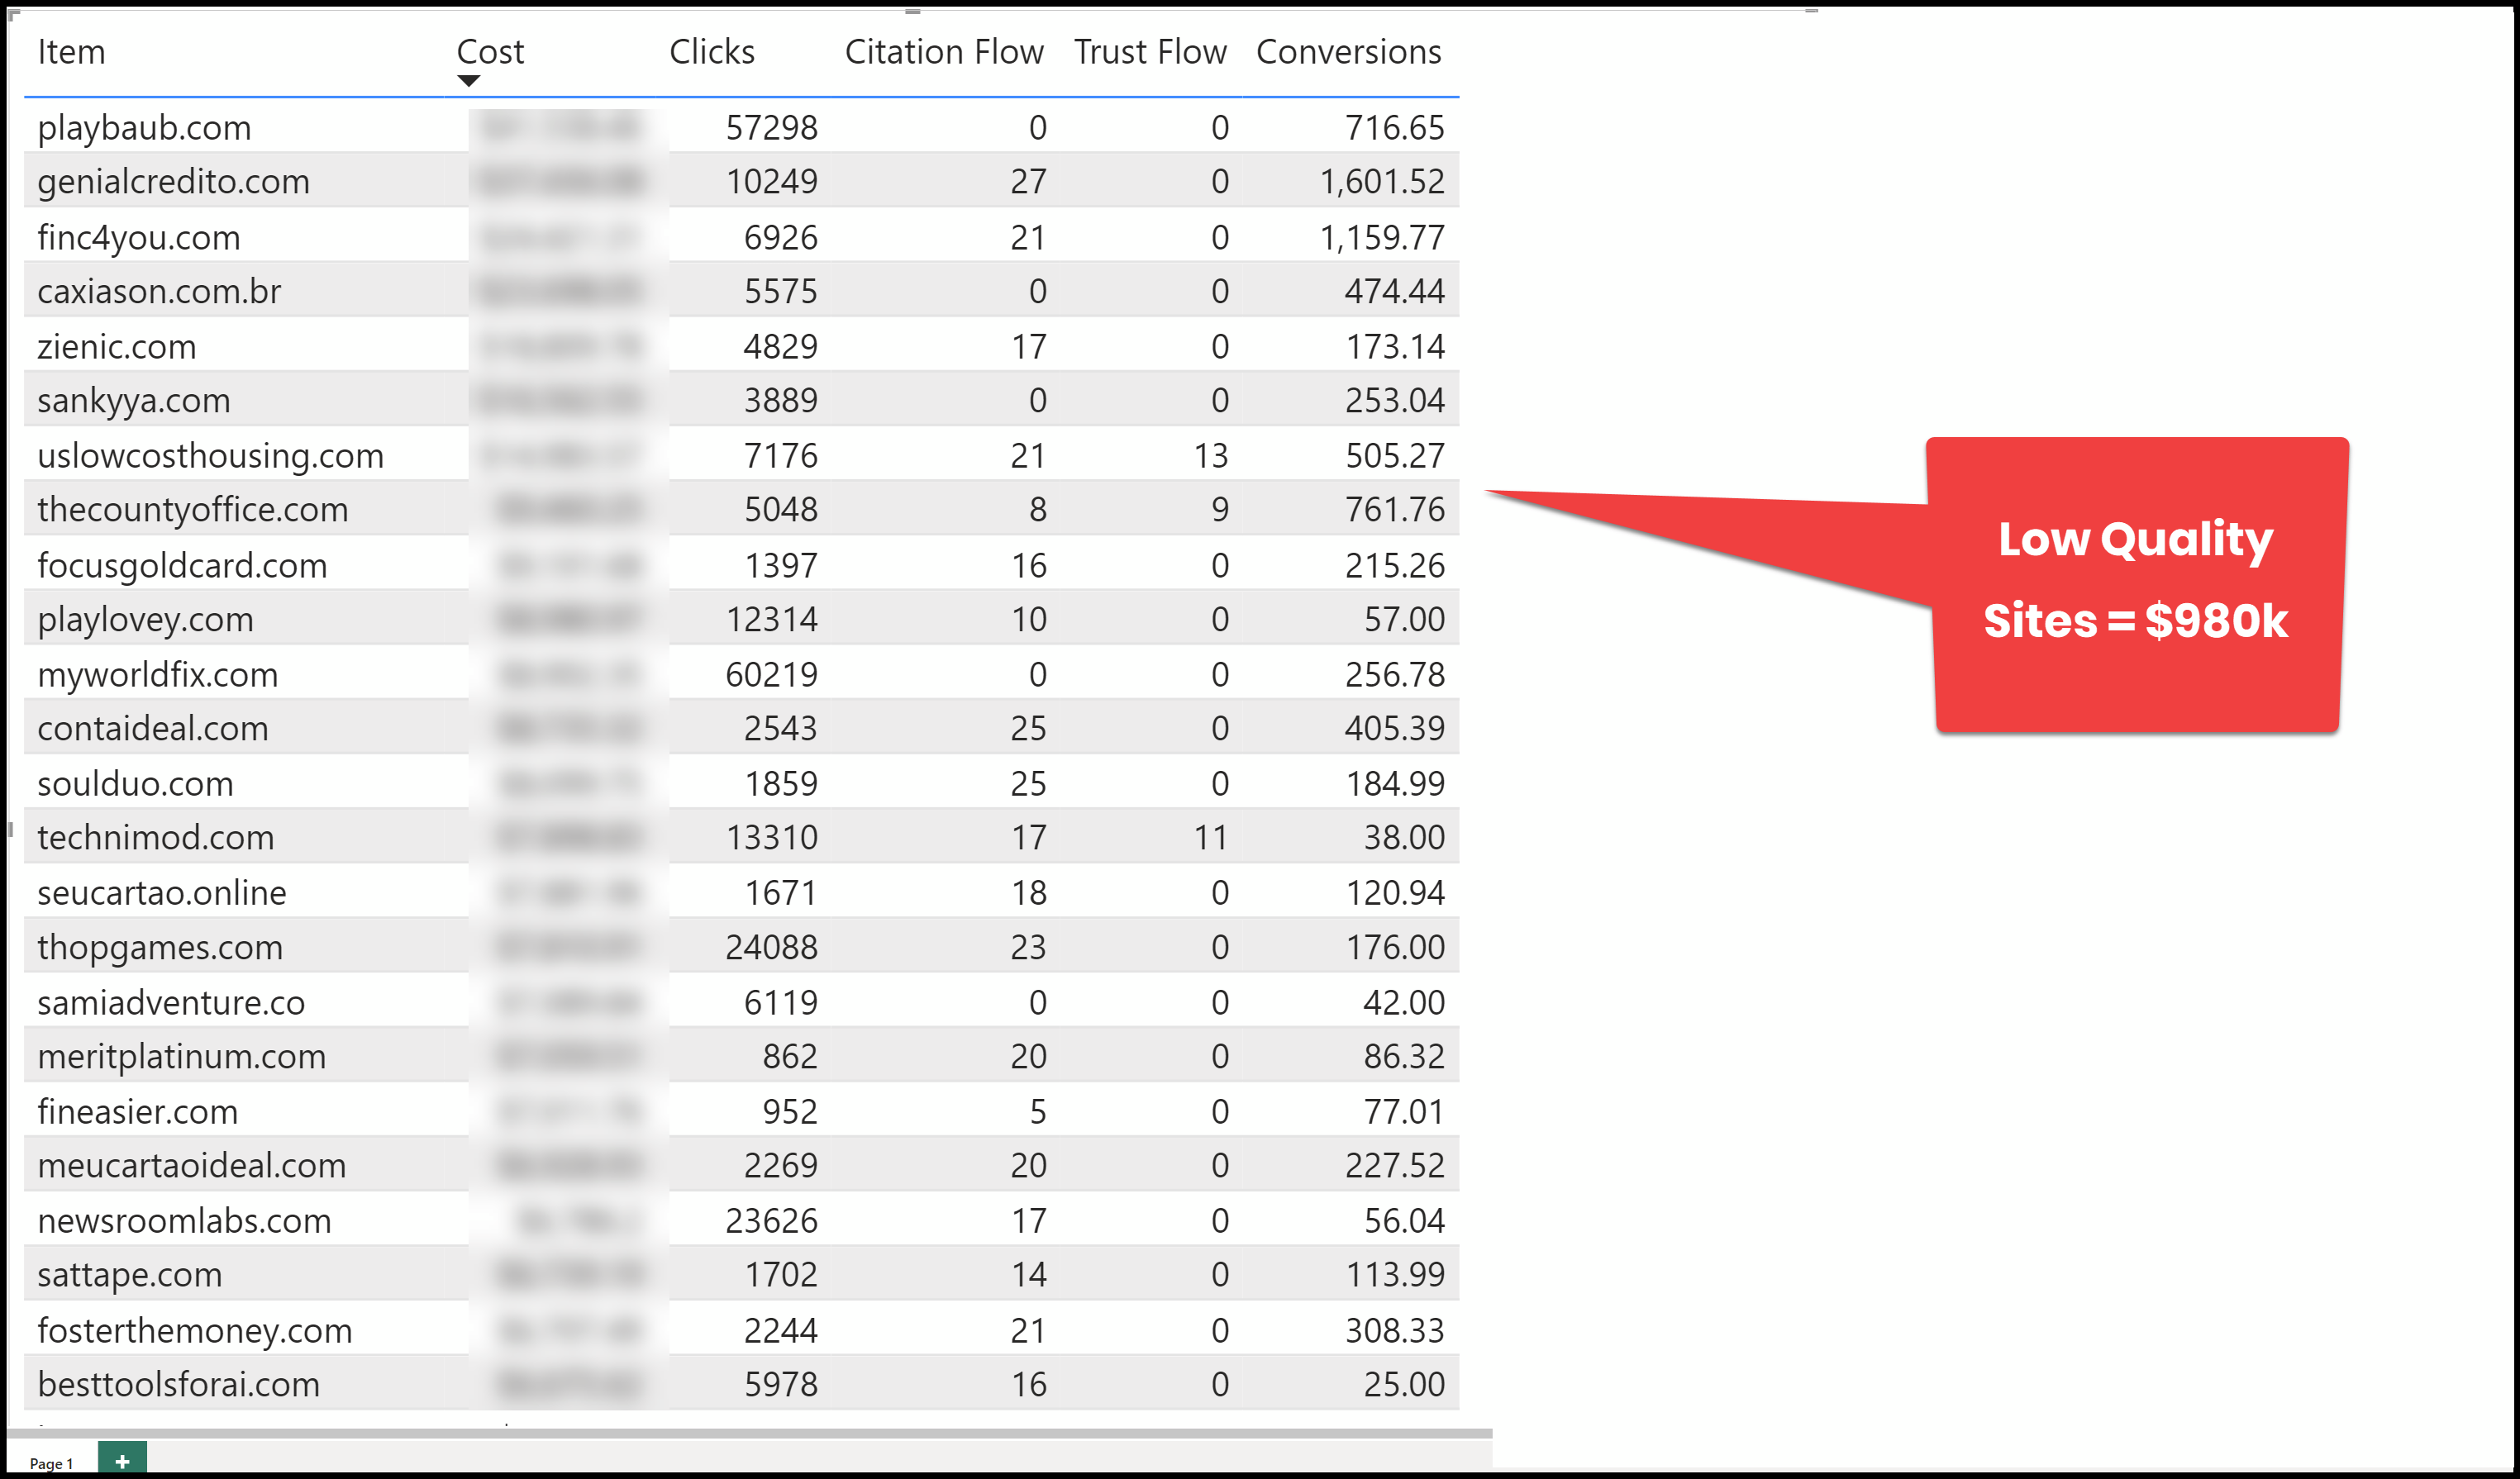Click fosterthemoney.com in the table

click(194, 1331)
